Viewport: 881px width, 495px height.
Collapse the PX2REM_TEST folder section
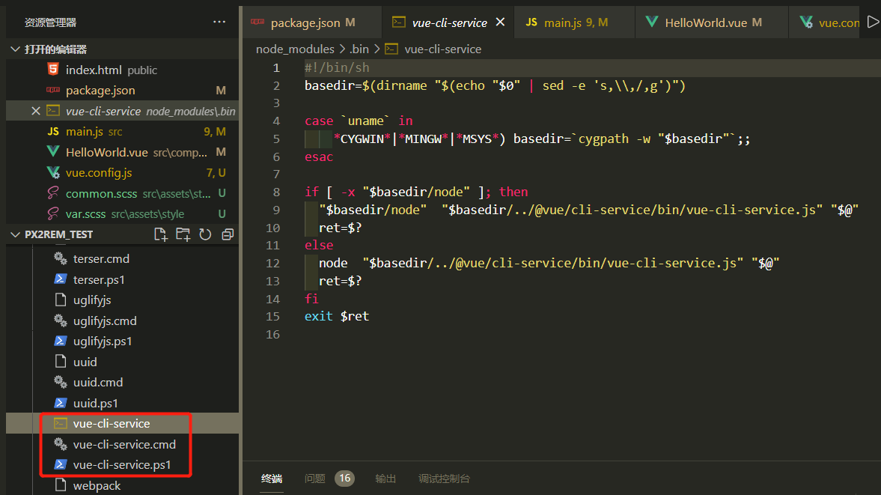click(x=15, y=234)
